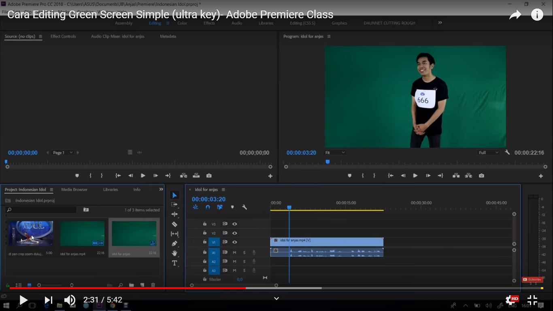Switch to Effect Controls tab

pos(63,36)
